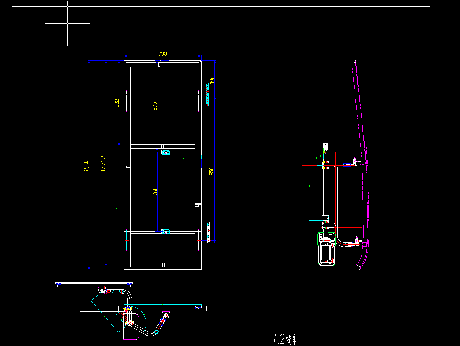Select the 875 dimension text
The width and height of the screenshot is (460, 346).
point(154,106)
